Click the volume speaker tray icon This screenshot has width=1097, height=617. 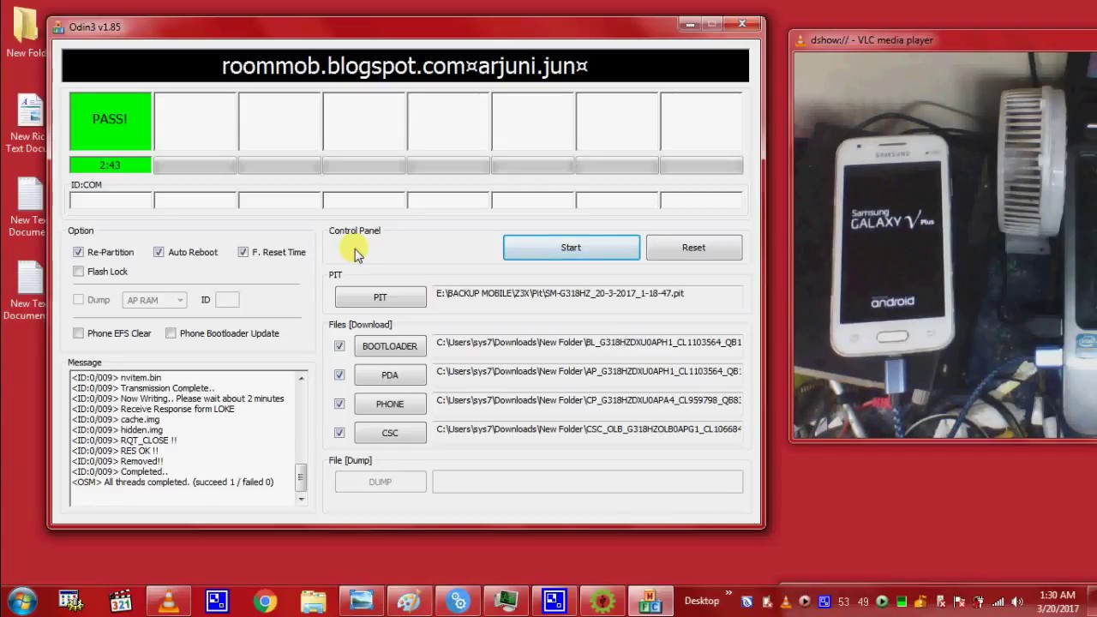tap(1016, 602)
